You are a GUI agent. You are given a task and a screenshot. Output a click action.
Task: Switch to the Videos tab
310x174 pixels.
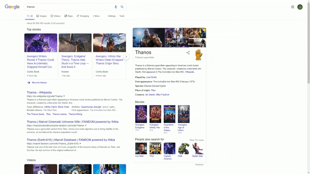point(55,16)
